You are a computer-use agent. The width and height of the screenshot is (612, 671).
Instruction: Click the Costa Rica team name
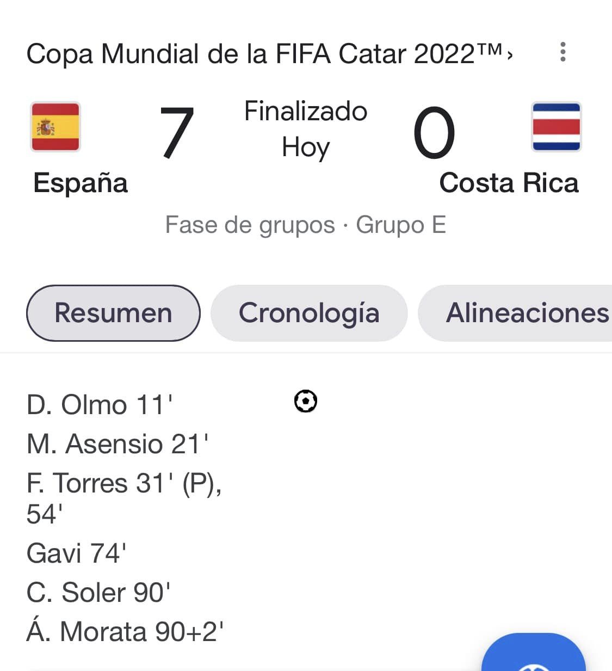pyautogui.click(x=509, y=183)
